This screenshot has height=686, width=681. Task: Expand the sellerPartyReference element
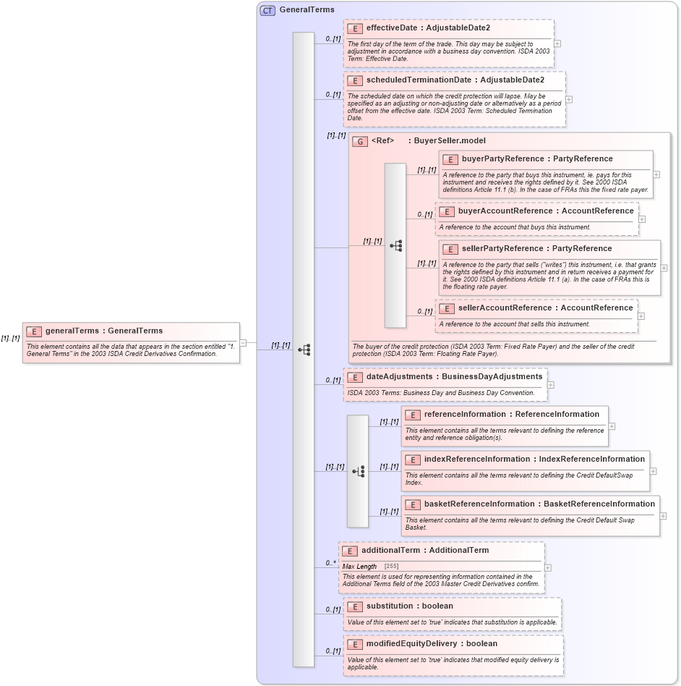[664, 268]
